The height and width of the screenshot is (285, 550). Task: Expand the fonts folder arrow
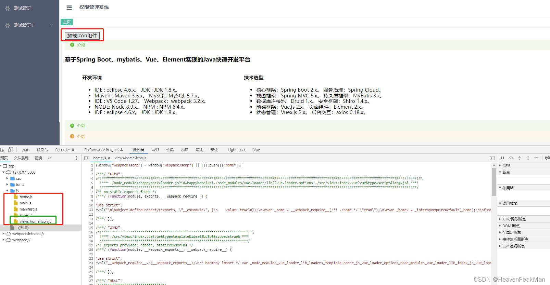click(x=7, y=185)
